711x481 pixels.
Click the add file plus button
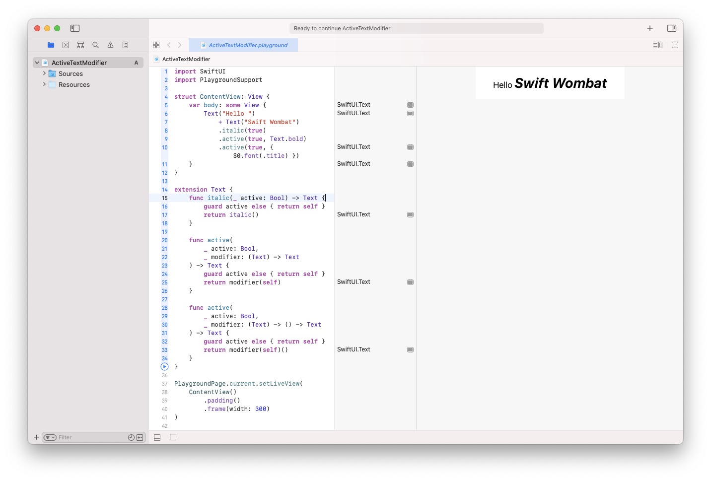pyautogui.click(x=36, y=437)
